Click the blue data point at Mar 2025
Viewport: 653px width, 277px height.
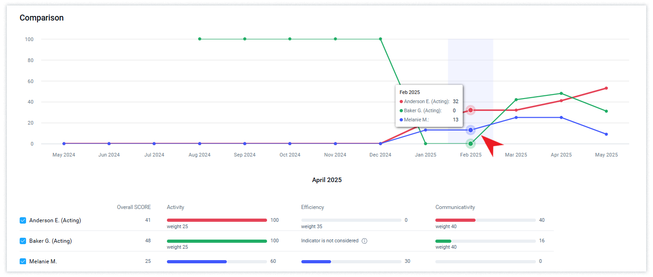[x=516, y=117]
